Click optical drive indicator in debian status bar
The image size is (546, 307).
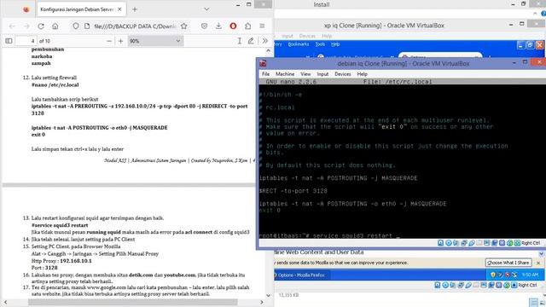(x=449, y=243)
